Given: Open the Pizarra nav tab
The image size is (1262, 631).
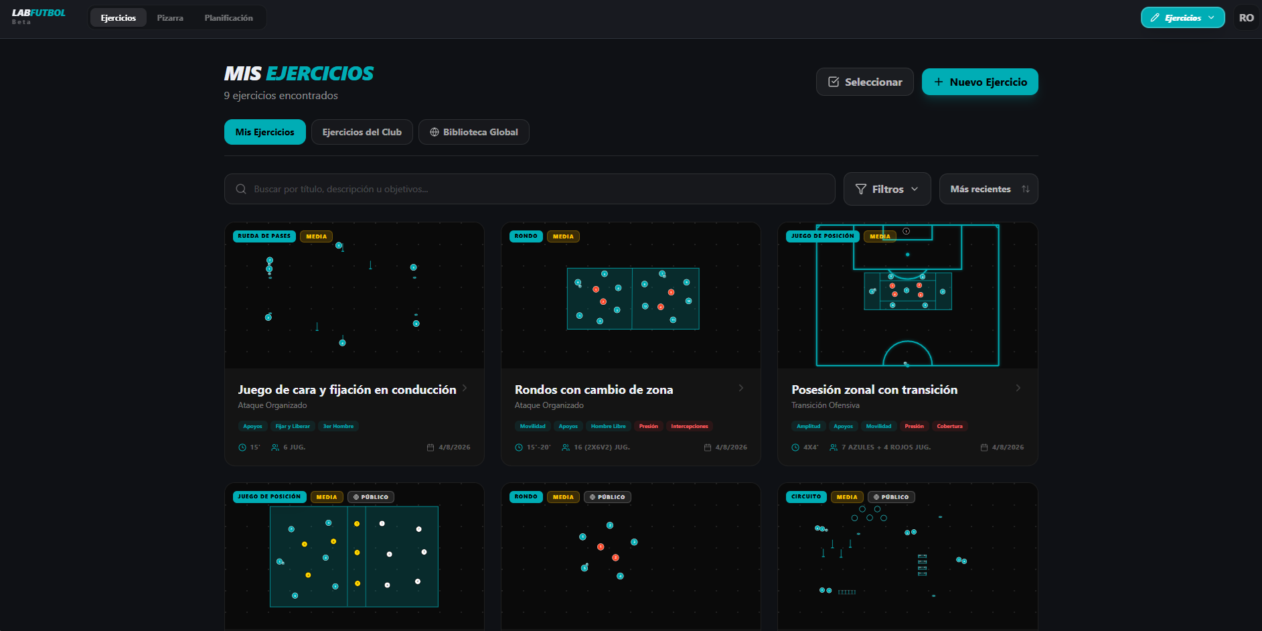Looking at the screenshot, I should [170, 18].
